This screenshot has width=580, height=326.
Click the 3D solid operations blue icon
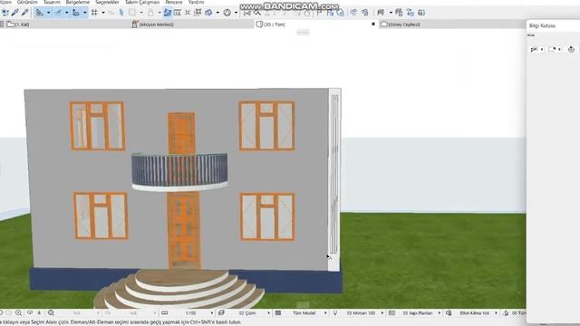tap(208, 13)
